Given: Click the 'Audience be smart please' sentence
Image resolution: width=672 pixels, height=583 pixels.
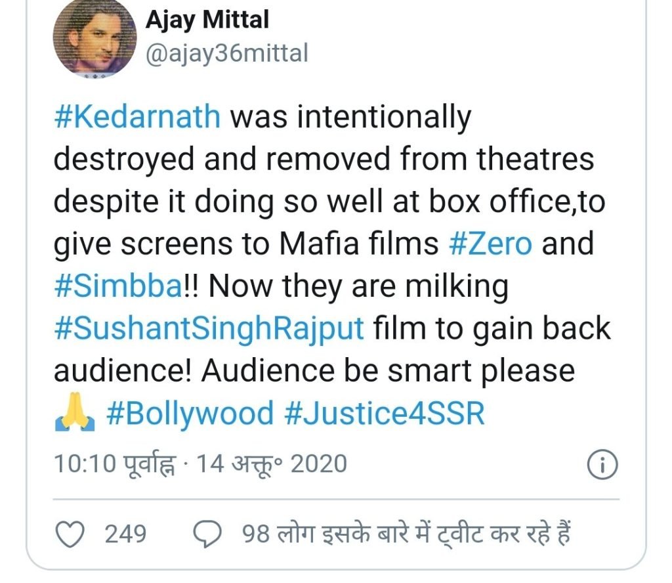Looking at the screenshot, I should click(387, 371).
